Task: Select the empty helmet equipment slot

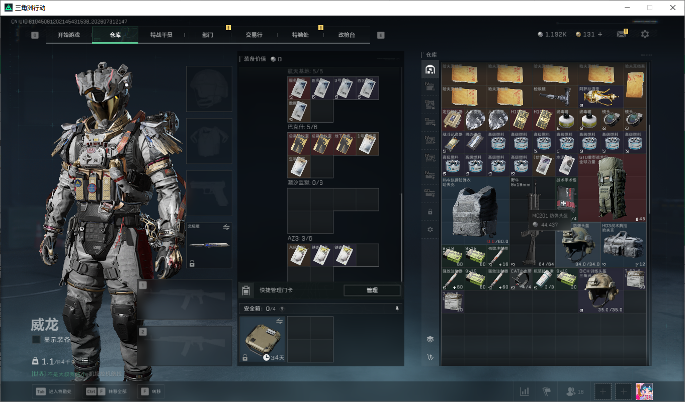Action: tap(209, 89)
